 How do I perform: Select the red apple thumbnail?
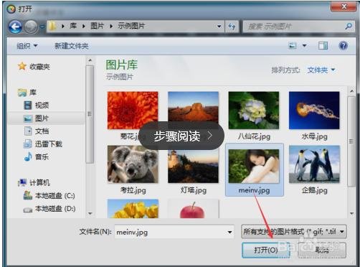193,209
